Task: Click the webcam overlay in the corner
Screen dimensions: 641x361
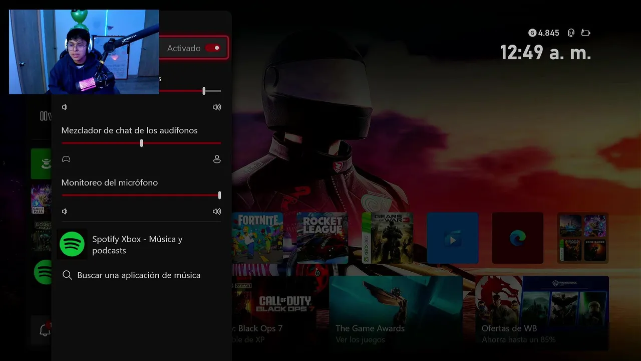Action: tap(84, 52)
